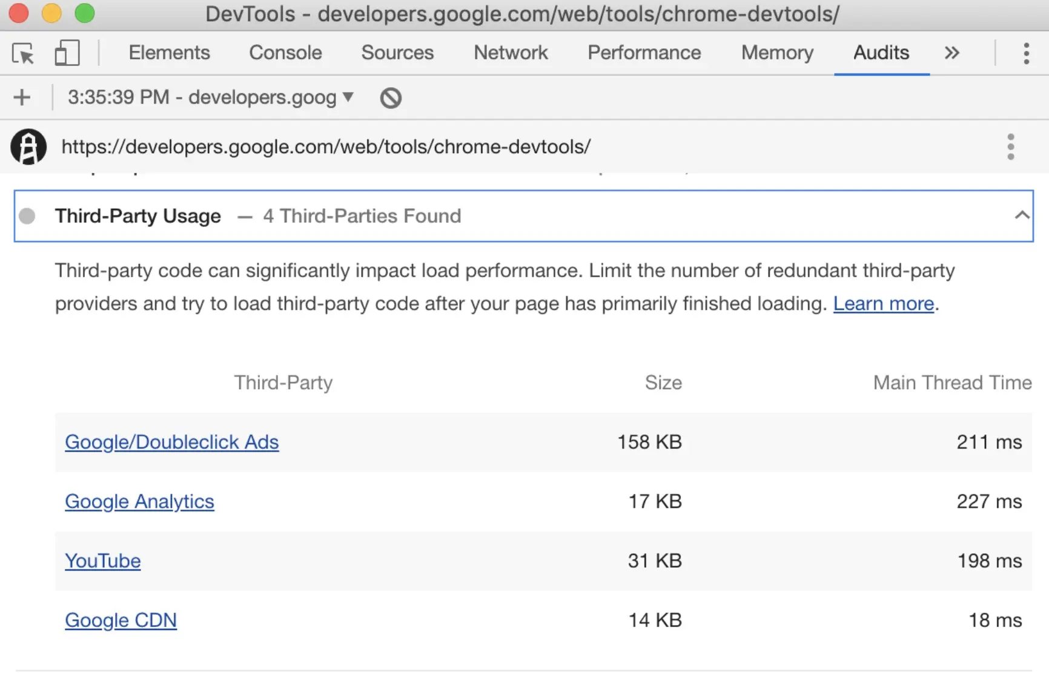This screenshot has width=1049, height=690.
Task: Click the Google CDN link
Action: click(x=121, y=620)
